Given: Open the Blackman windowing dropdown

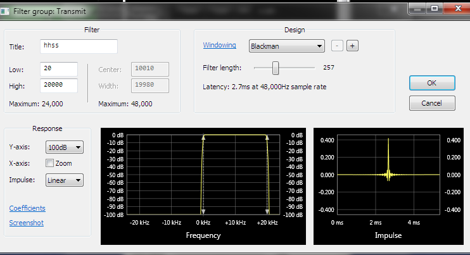Looking at the screenshot, I should [286, 46].
